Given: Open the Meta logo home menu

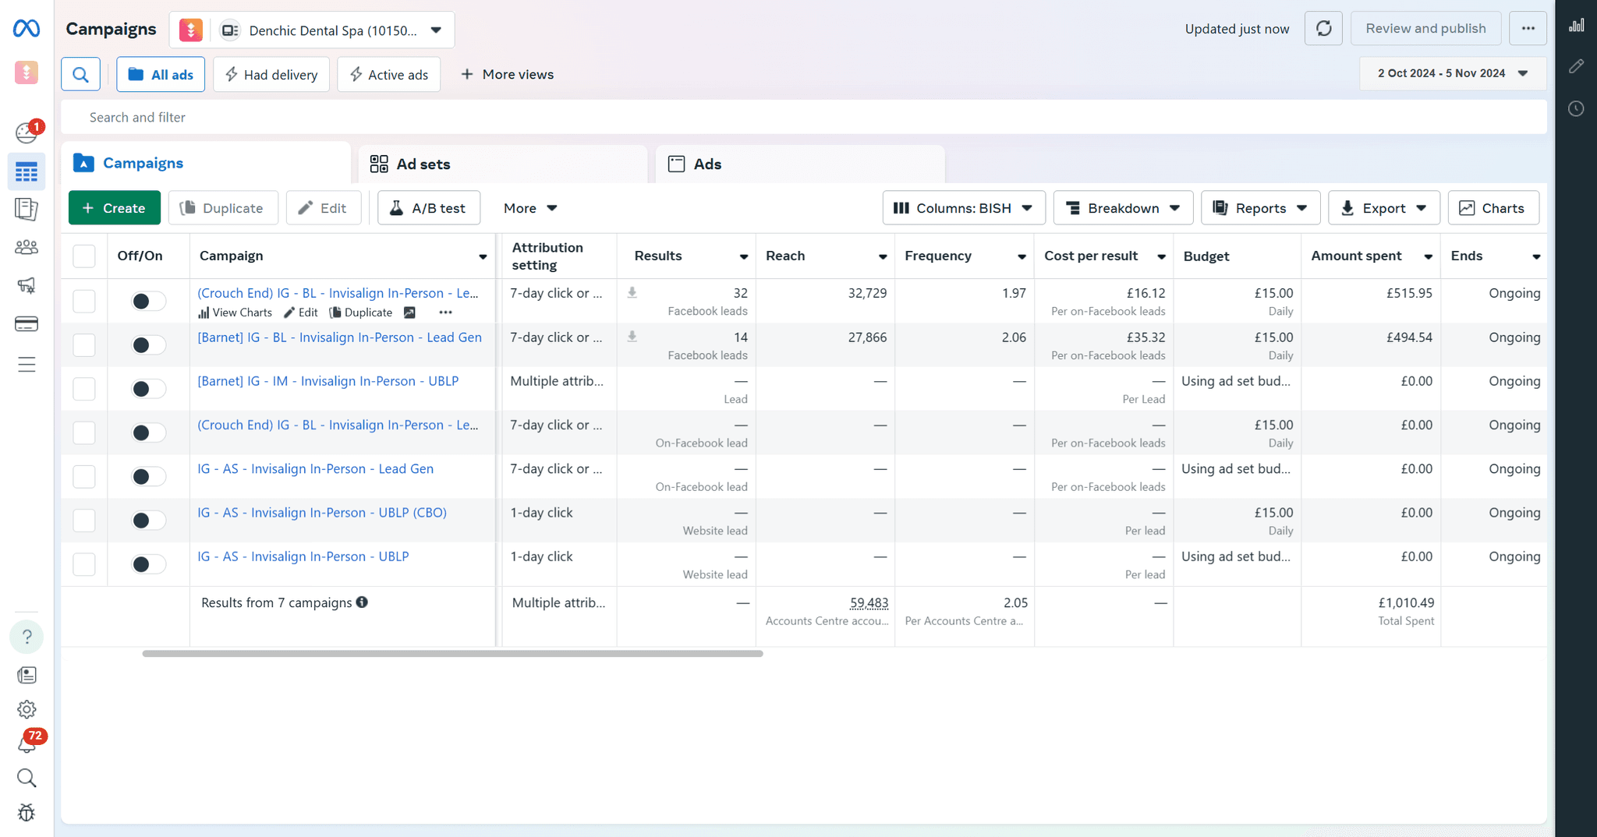Looking at the screenshot, I should pos(27,29).
